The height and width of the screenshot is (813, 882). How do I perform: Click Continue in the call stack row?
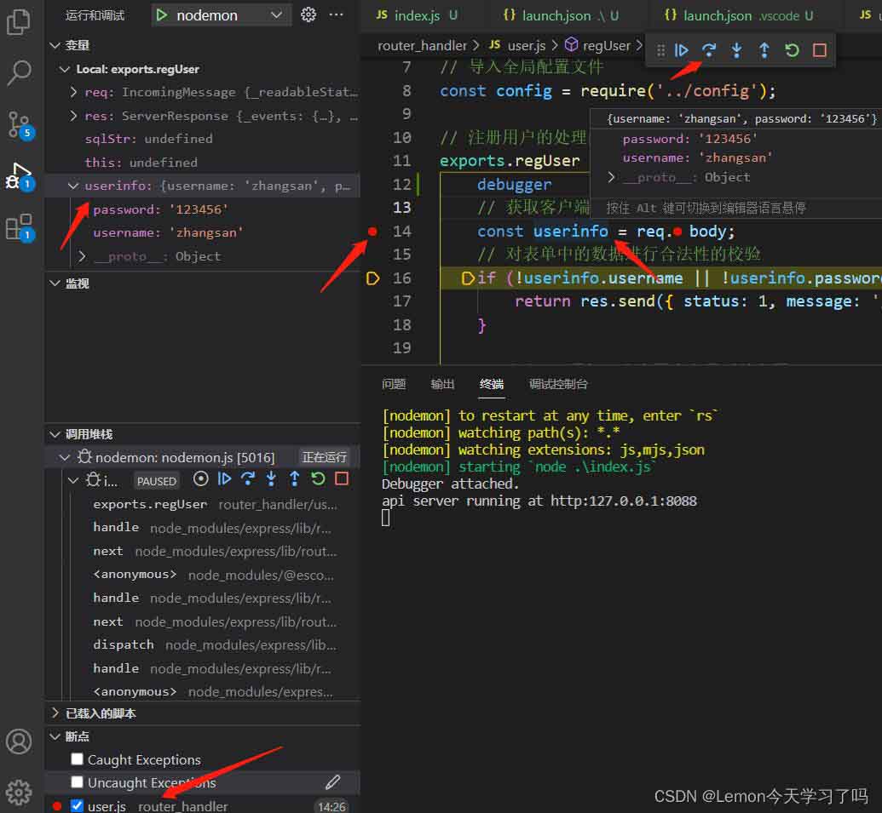click(x=224, y=478)
